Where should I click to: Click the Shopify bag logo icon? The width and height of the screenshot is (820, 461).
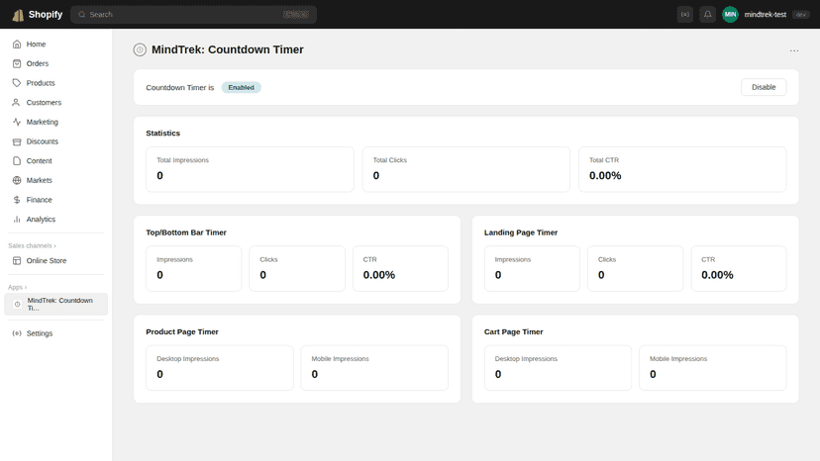coord(18,15)
